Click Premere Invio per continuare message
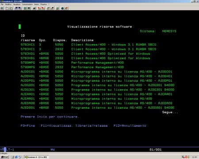199x159 pixels. [x=50, y=117]
